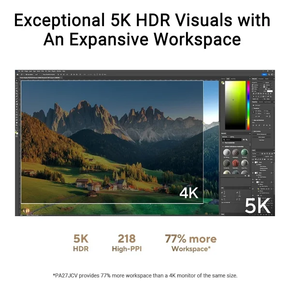Click the search magnifier icon near Share
The height and width of the screenshot is (290, 290).
pos(269,74)
